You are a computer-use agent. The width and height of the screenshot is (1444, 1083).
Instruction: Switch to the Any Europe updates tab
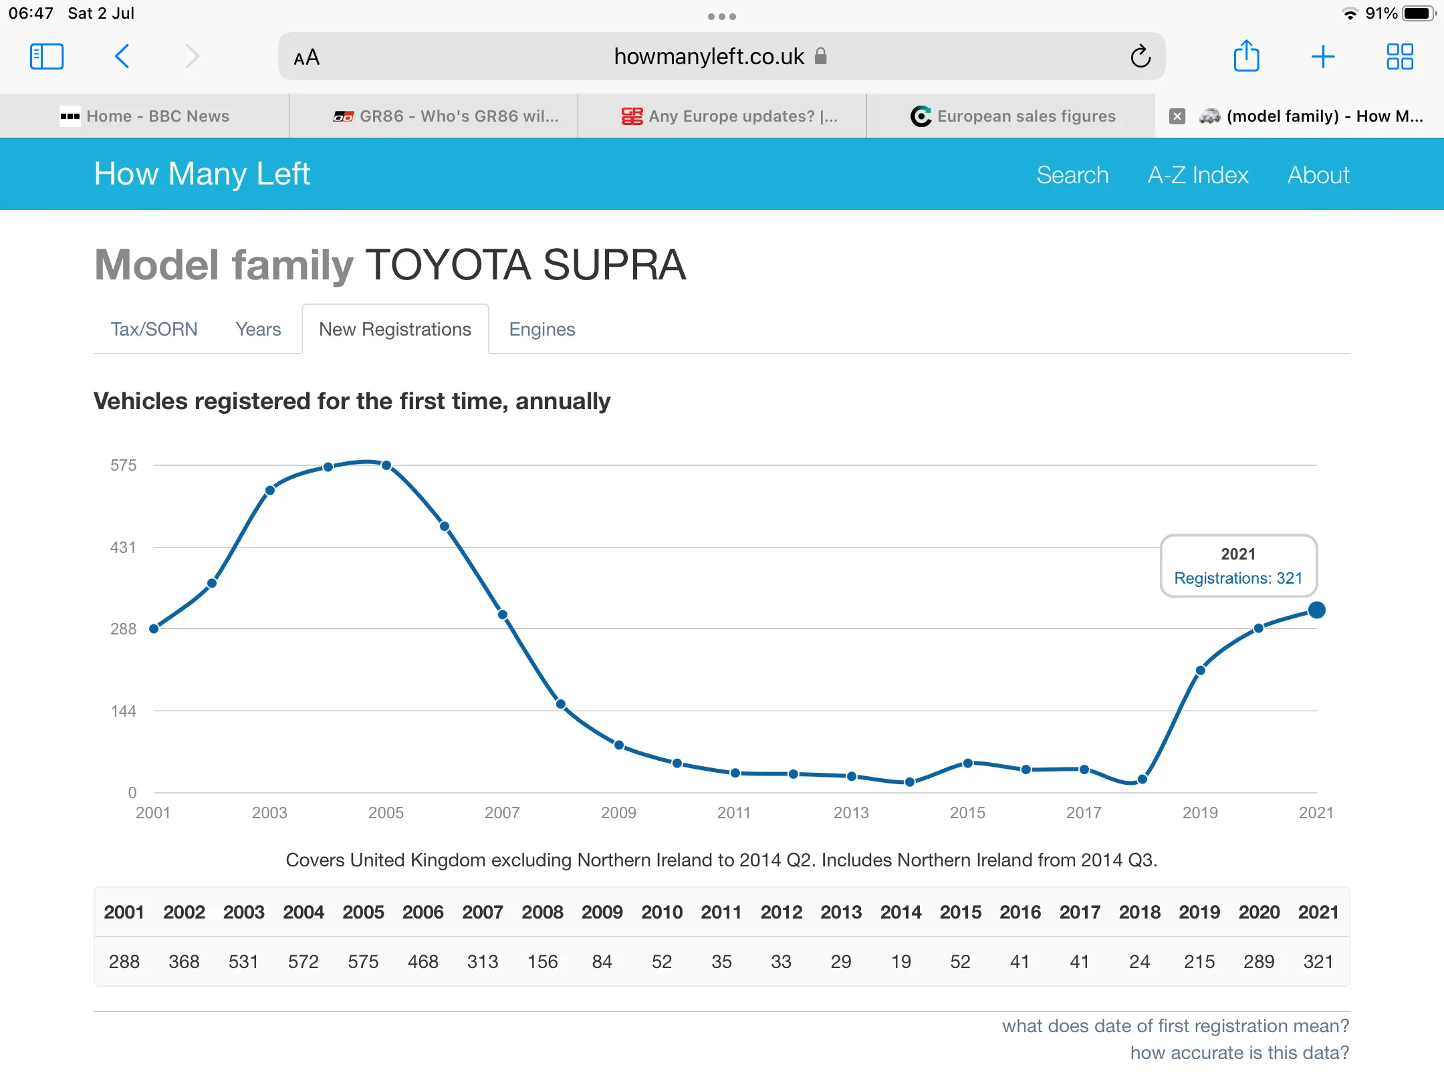pyautogui.click(x=722, y=116)
